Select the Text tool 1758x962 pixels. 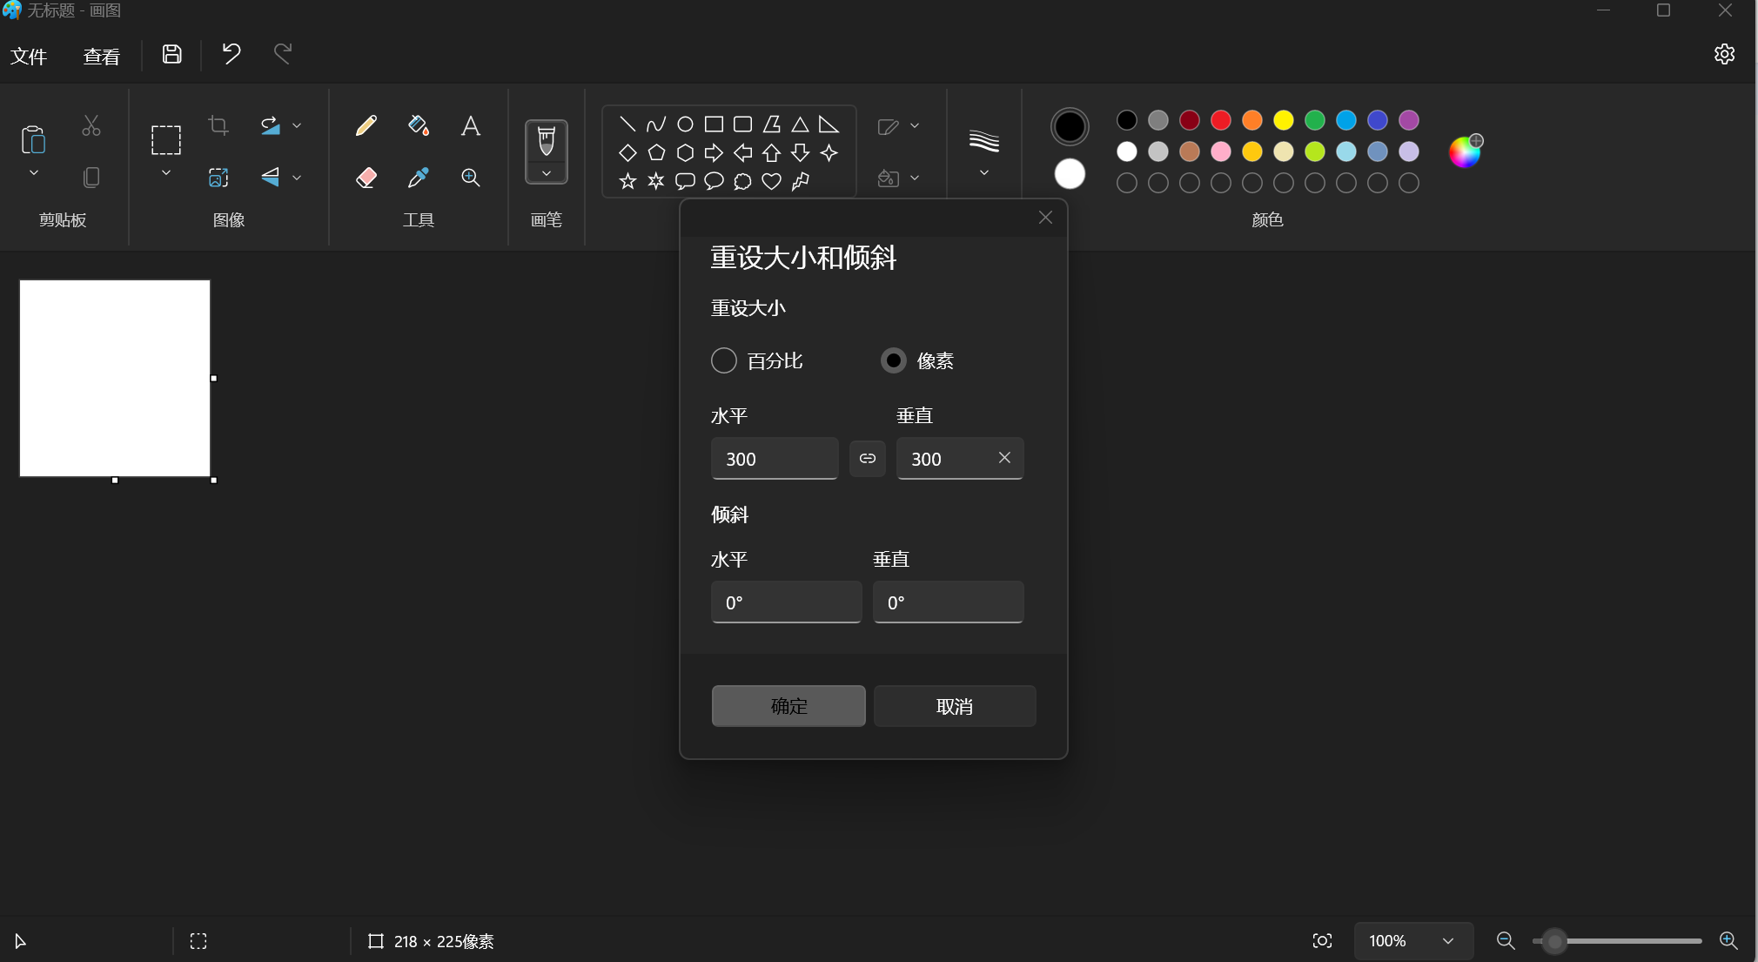point(471,125)
